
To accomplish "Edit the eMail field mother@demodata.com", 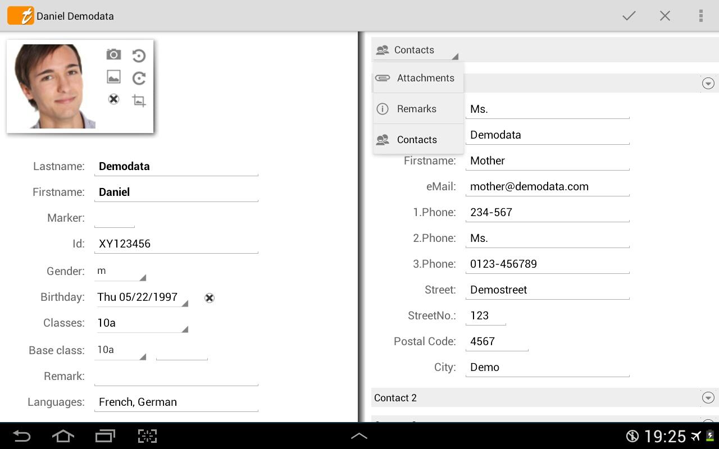I will (548, 186).
